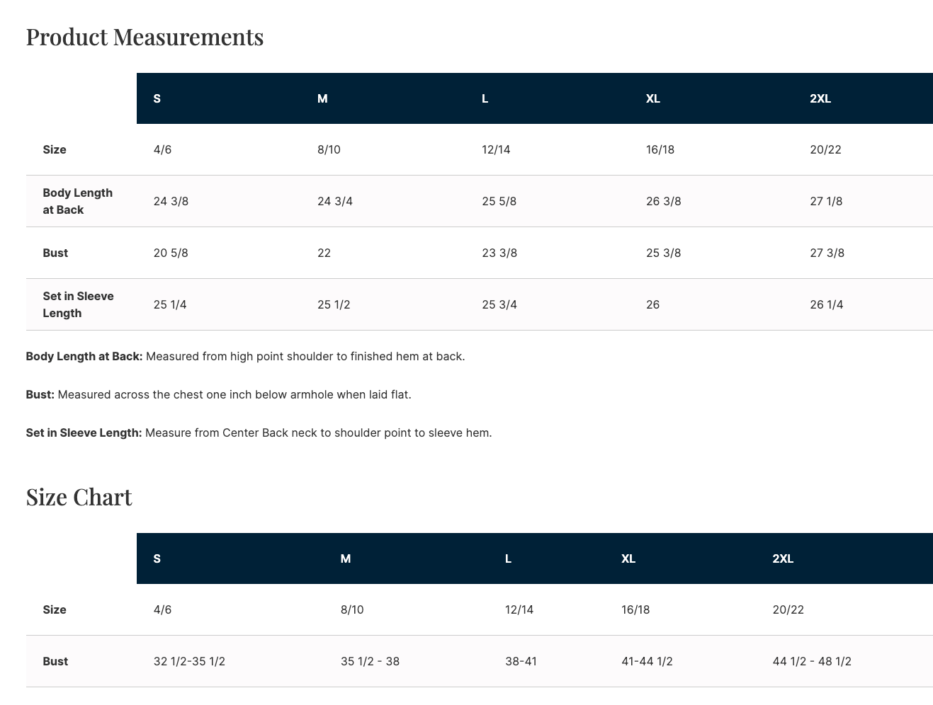This screenshot has width=933, height=705.
Task: Click the Set in Sleeve Length row label
Action: tap(78, 304)
